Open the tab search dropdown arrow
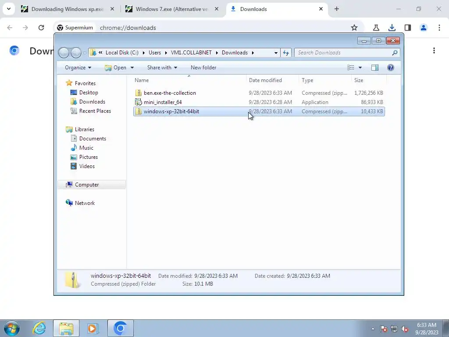 pyautogui.click(x=9, y=9)
